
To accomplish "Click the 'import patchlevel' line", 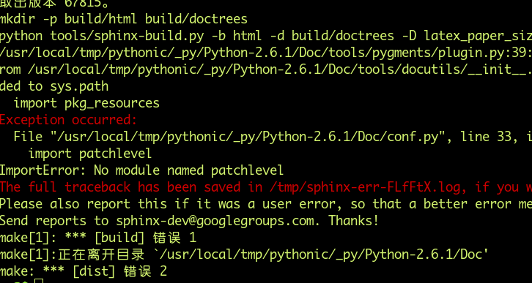I will (90, 154).
